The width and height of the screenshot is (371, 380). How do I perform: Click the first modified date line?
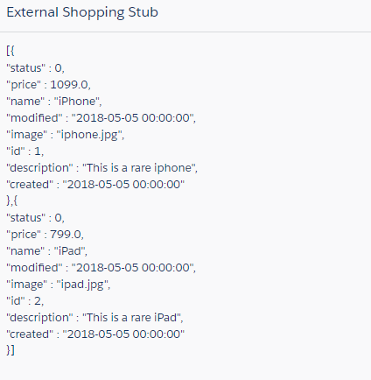[x=101, y=118]
